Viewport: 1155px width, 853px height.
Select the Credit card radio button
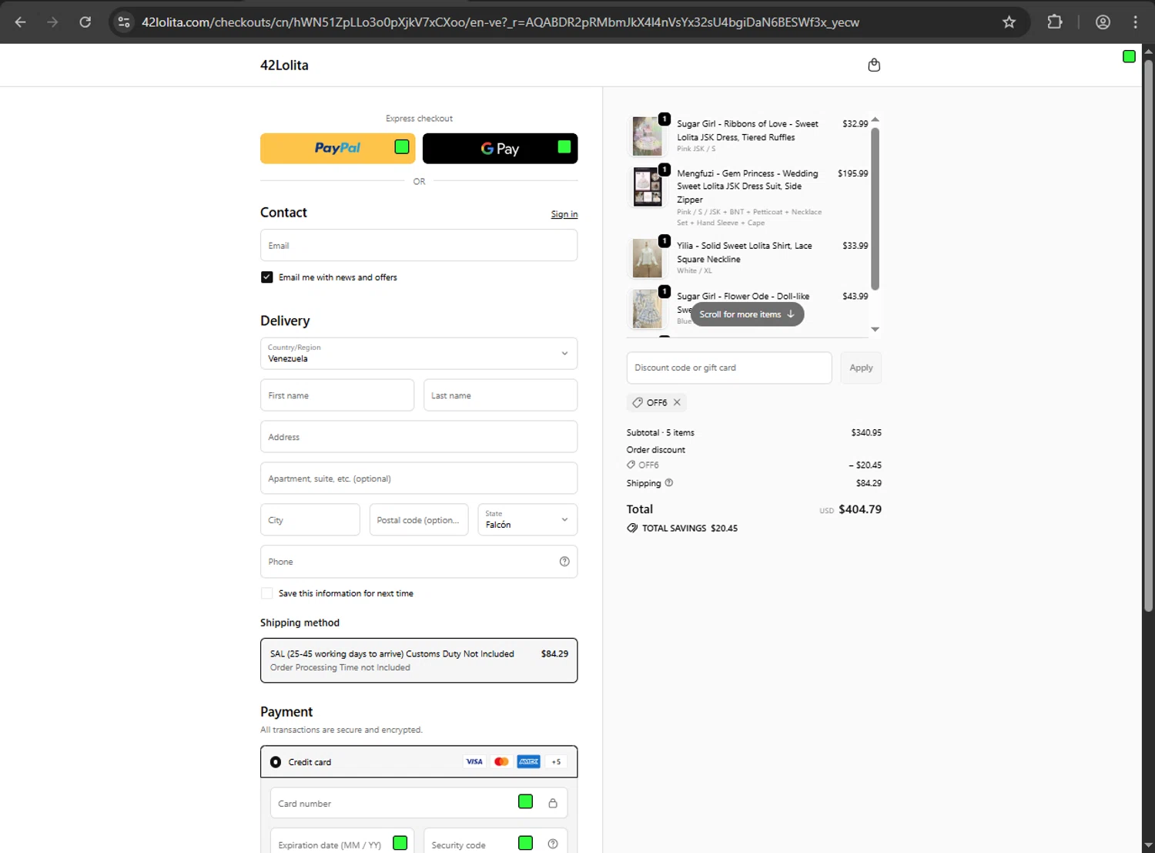(276, 762)
